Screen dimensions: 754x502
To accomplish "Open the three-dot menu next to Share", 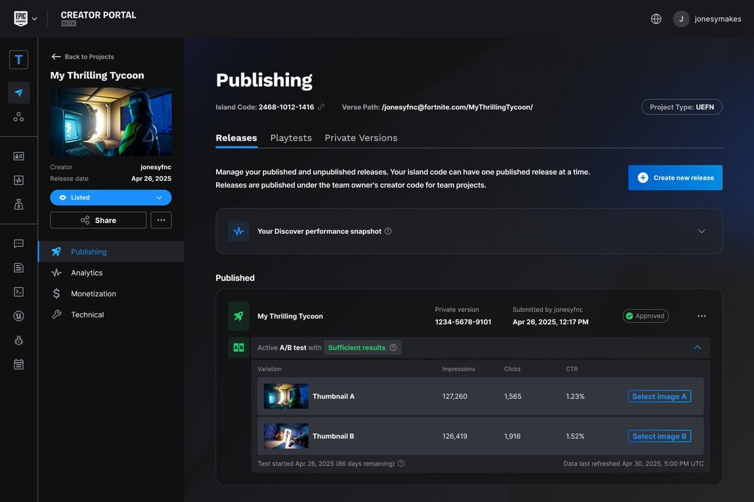I will 161,220.
